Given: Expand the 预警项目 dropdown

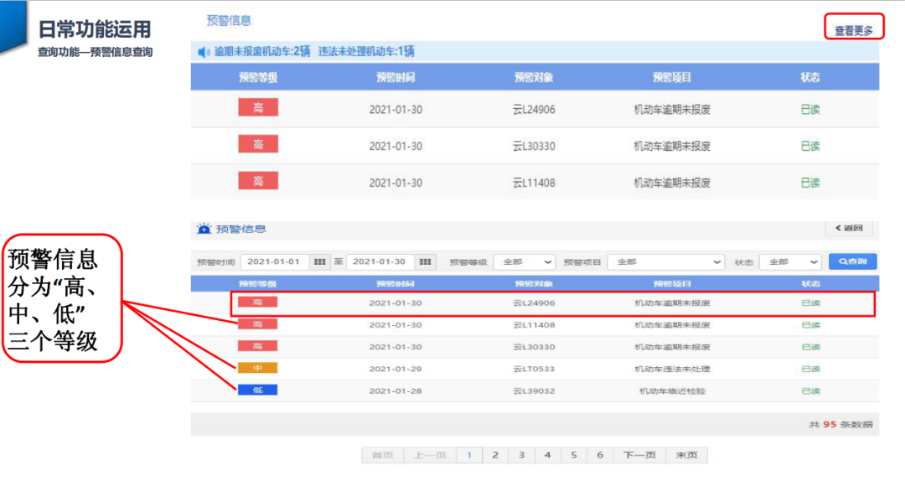Looking at the screenshot, I should 666,262.
